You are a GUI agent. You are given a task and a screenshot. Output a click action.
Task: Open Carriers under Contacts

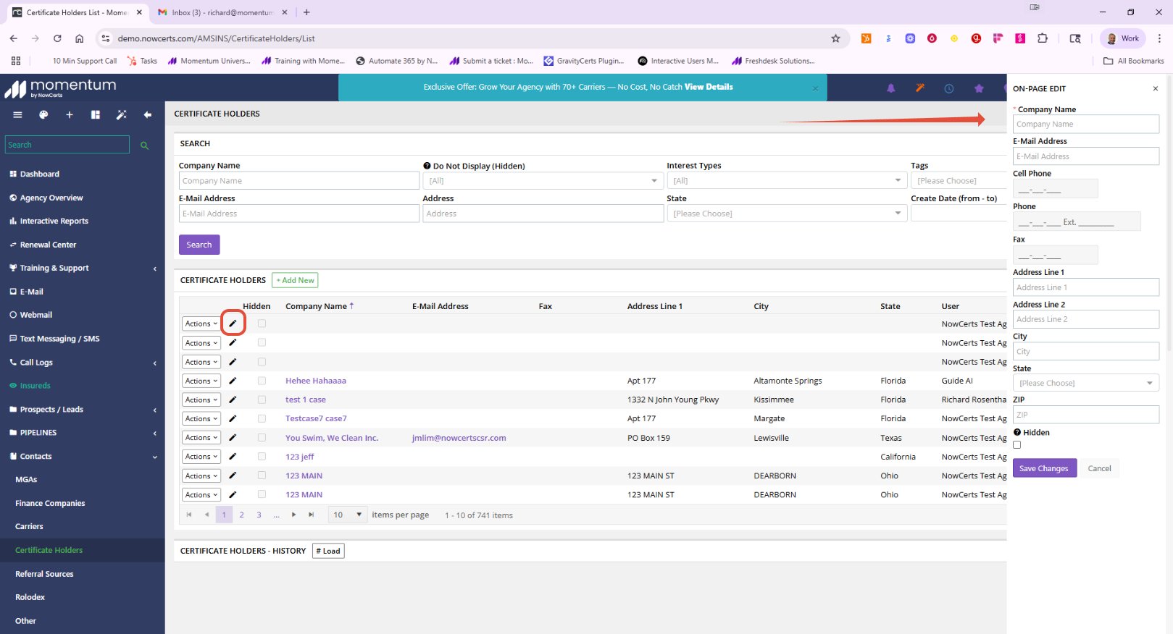click(29, 526)
